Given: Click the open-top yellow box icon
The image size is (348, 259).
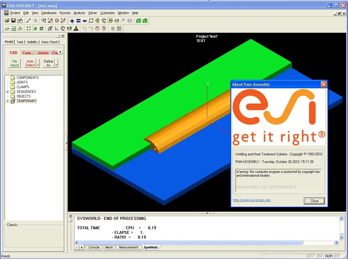Looking at the screenshot, I should tap(110, 21).
